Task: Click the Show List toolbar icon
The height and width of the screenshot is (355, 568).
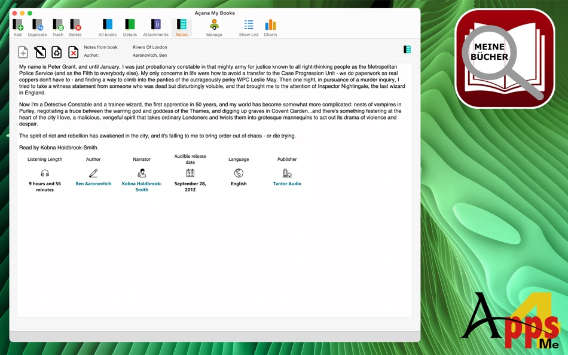Action: pyautogui.click(x=249, y=28)
